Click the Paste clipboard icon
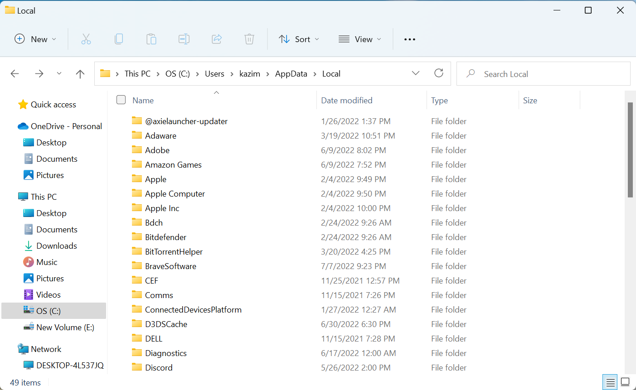Viewport: 636px width, 390px height. (x=151, y=39)
